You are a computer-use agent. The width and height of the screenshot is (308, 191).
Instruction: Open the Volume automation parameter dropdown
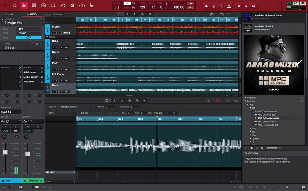click(x=59, y=14)
